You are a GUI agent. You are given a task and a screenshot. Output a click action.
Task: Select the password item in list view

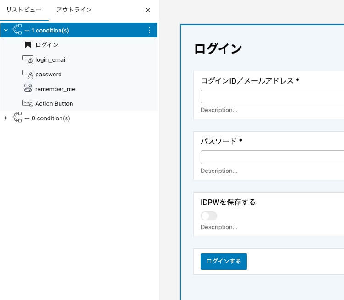[x=49, y=74]
